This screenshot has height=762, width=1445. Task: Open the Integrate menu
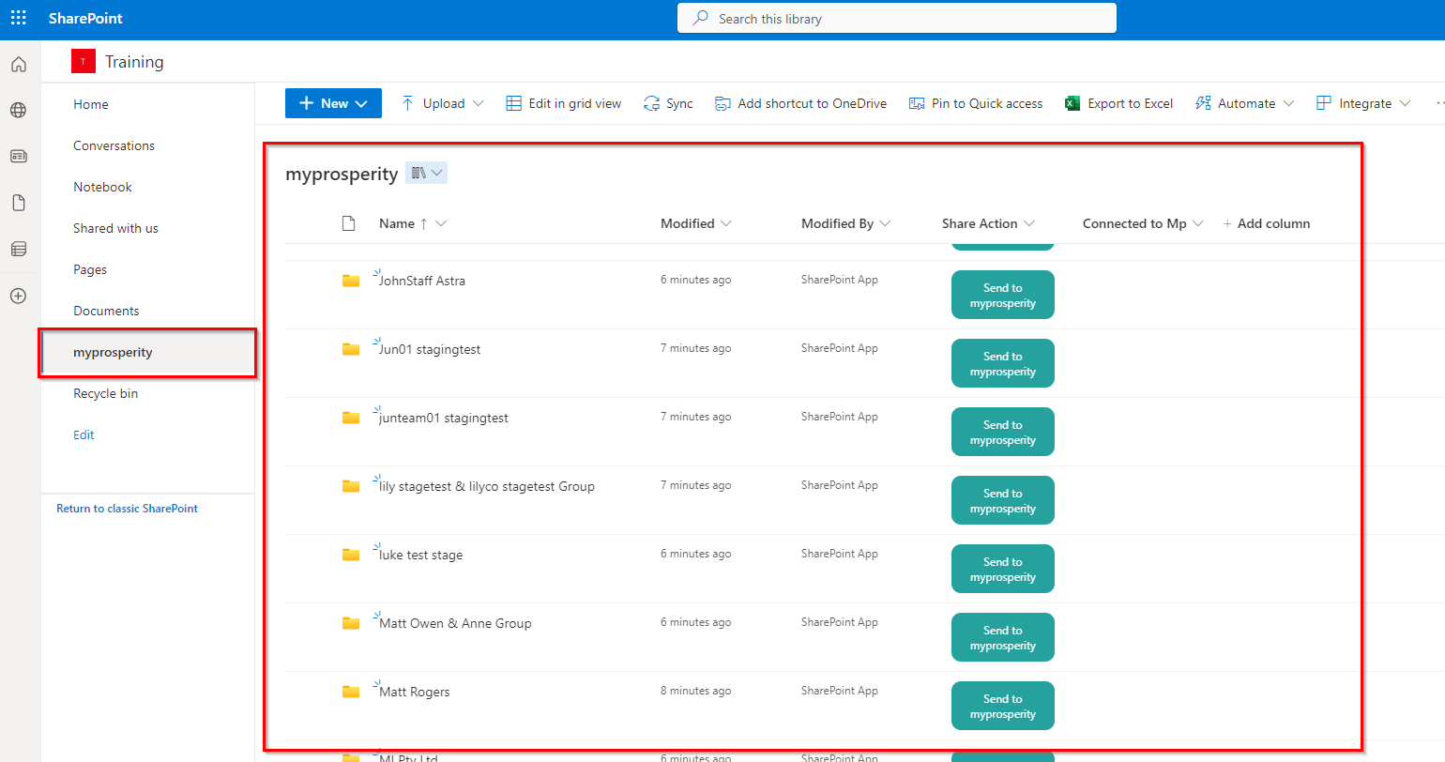pyautogui.click(x=1363, y=103)
